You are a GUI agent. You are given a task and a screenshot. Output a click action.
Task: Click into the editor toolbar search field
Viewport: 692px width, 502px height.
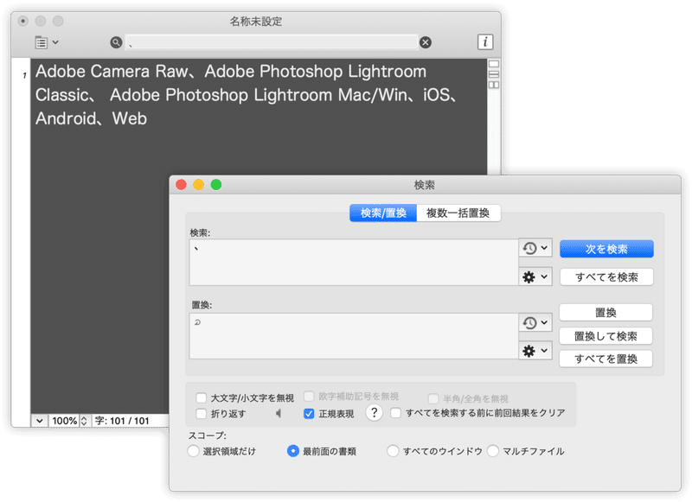272,42
